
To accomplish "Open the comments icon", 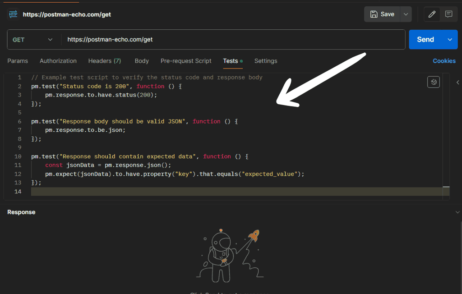I will (448, 14).
